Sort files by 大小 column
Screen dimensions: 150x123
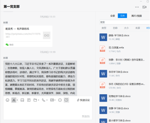coord(126,28)
